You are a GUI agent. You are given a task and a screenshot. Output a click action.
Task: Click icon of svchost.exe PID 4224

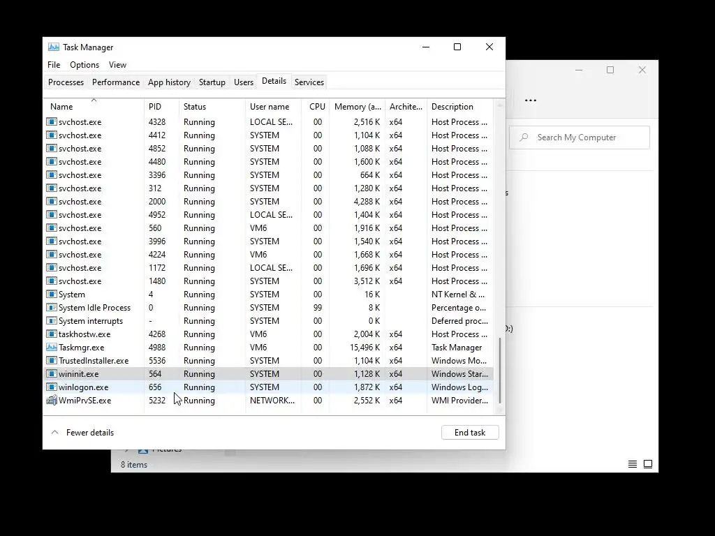click(52, 254)
